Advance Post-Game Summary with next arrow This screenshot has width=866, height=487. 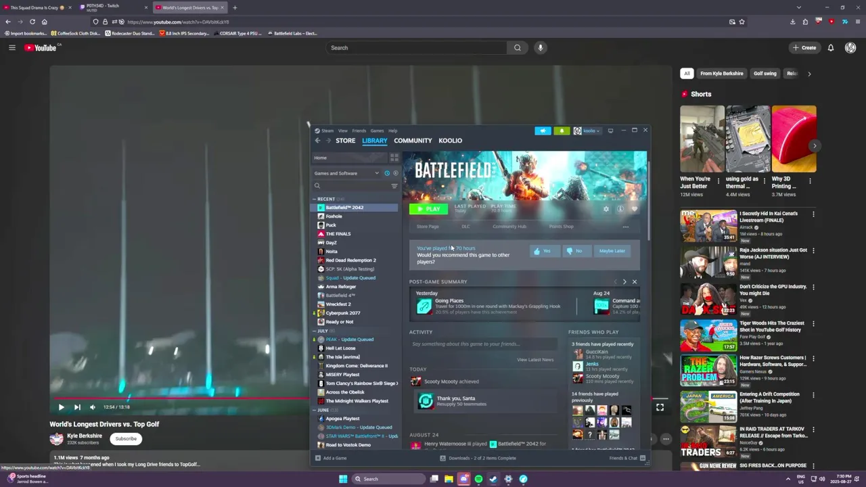coord(624,281)
